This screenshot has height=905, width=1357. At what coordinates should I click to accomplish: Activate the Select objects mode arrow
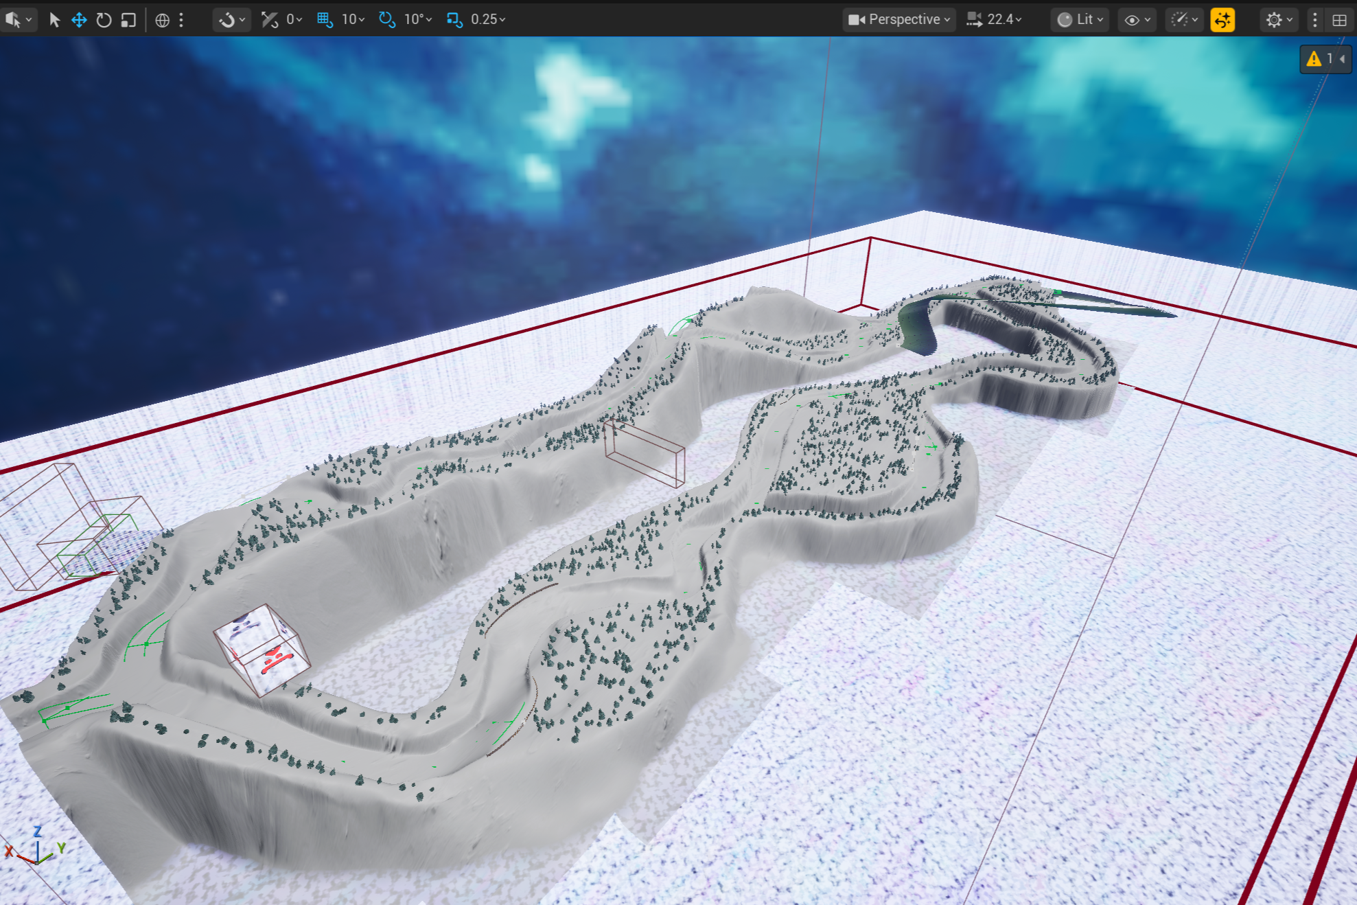point(54,19)
